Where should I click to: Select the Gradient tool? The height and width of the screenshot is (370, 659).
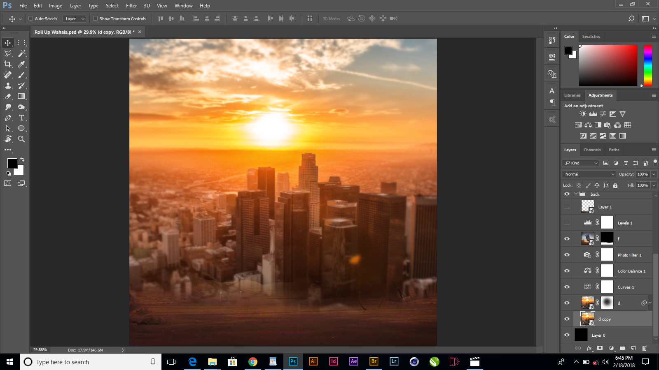coord(21,96)
